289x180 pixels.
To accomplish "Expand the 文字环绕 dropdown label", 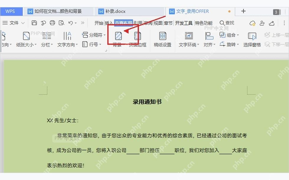I will click(x=189, y=45).
